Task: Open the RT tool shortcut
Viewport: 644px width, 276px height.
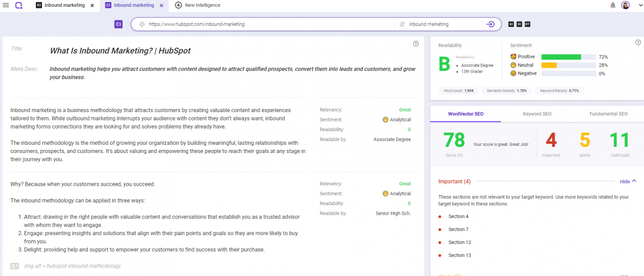Action: point(528,24)
